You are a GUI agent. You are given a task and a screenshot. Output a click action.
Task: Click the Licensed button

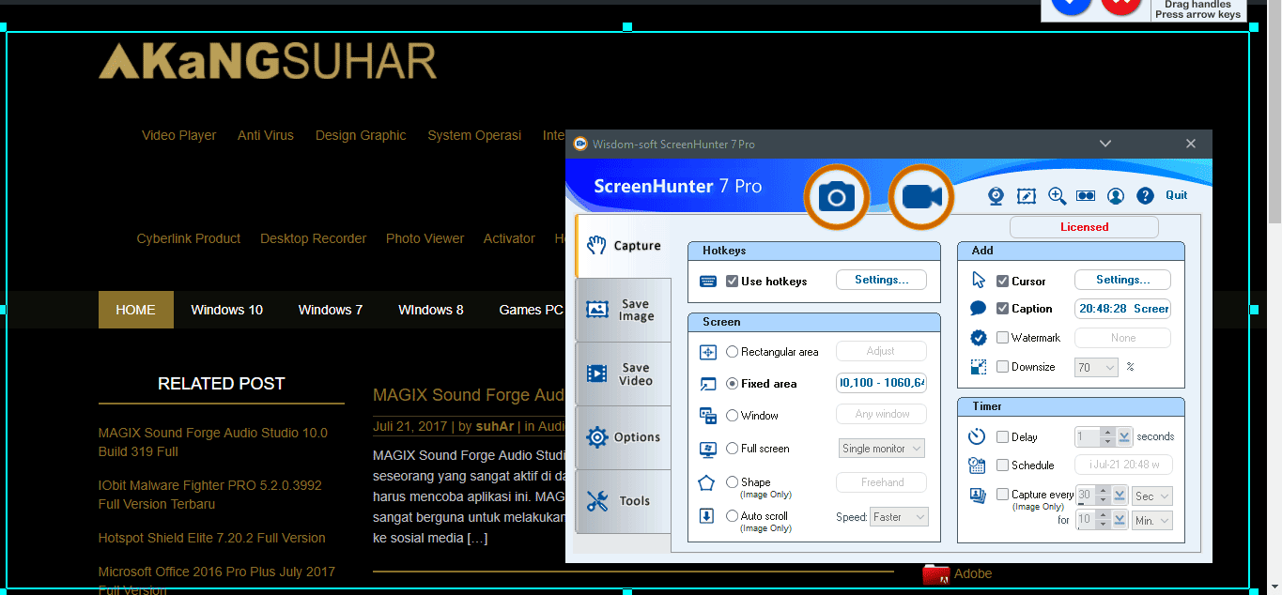click(x=1084, y=227)
